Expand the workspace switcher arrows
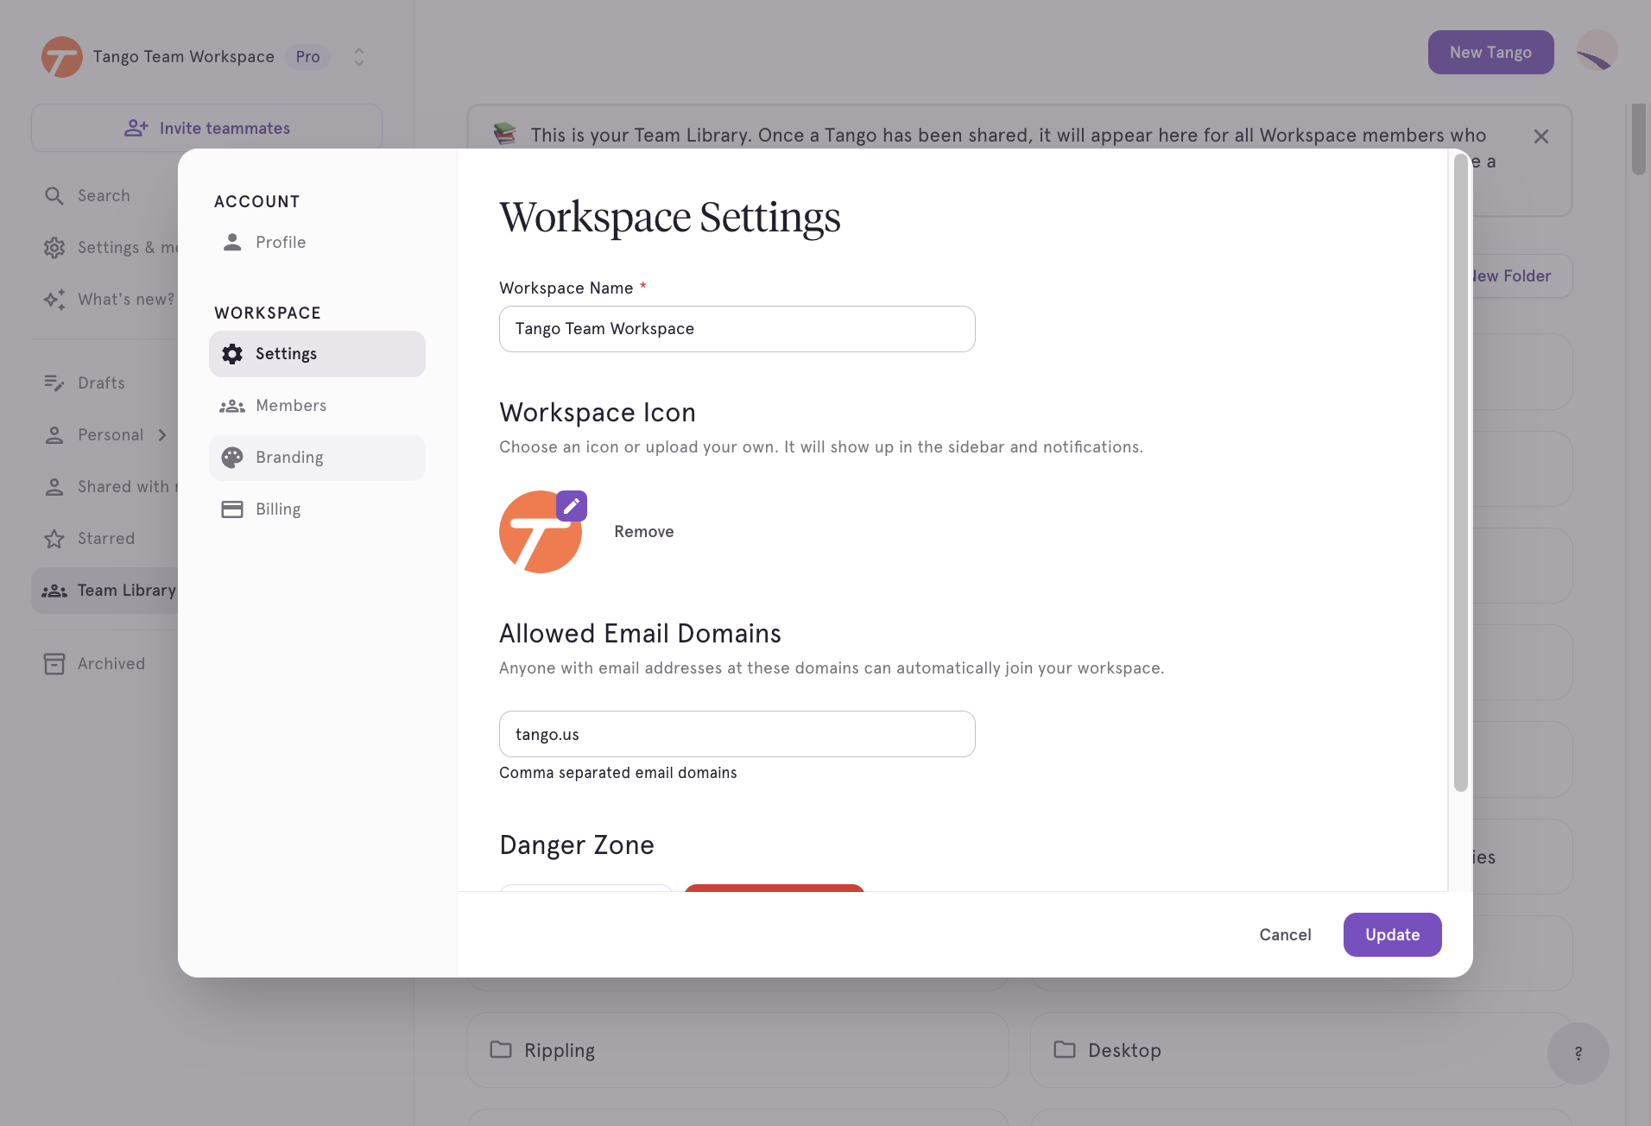This screenshot has height=1126, width=1651. 359,57
